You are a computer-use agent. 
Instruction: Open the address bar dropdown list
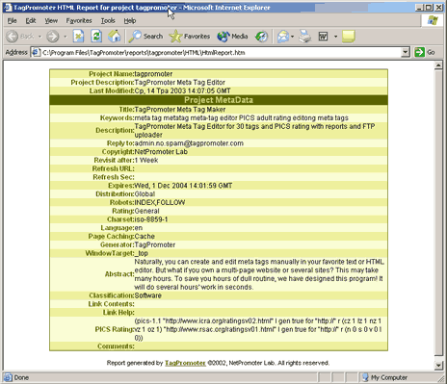tap(406, 52)
